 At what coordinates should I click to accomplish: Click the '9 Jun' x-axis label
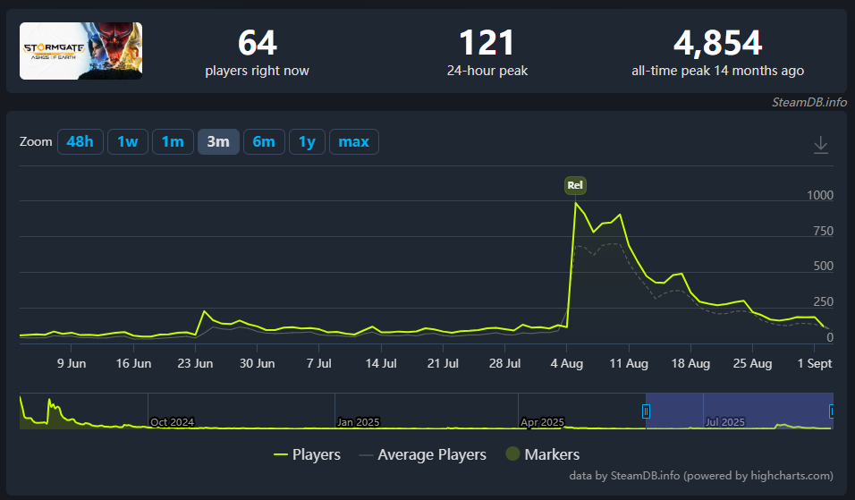(72, 363)
